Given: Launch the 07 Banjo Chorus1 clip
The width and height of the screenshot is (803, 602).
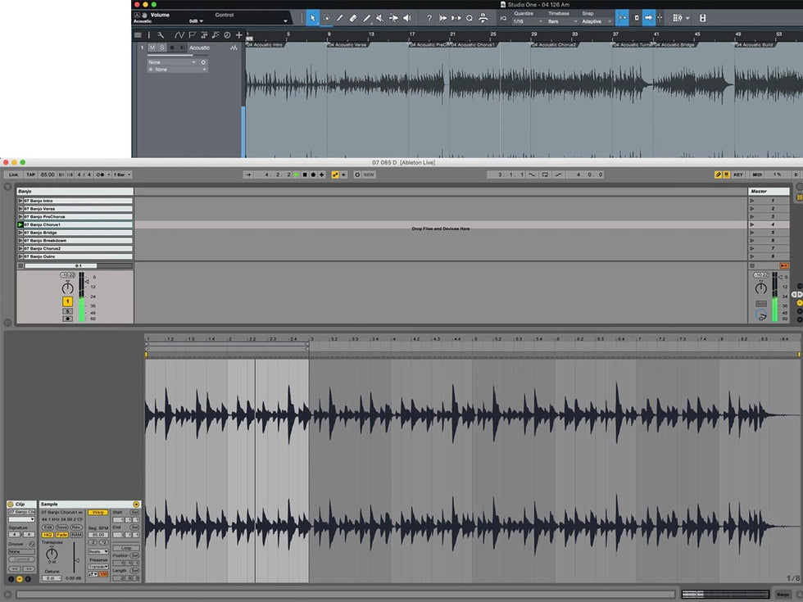Looking at the screenshot, I should (x=20, y=224).
